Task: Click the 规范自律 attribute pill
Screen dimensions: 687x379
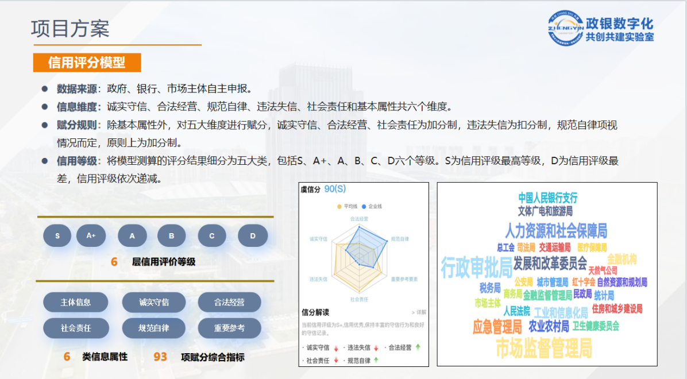Action: coord(154,328)
